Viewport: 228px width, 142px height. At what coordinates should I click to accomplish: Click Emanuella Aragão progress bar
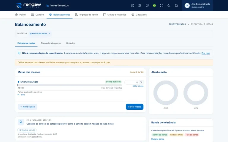70,85
